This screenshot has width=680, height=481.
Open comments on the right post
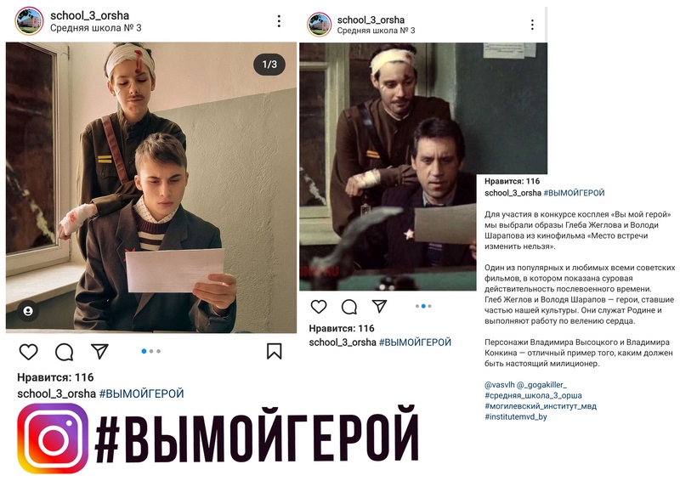click(349, 307)
